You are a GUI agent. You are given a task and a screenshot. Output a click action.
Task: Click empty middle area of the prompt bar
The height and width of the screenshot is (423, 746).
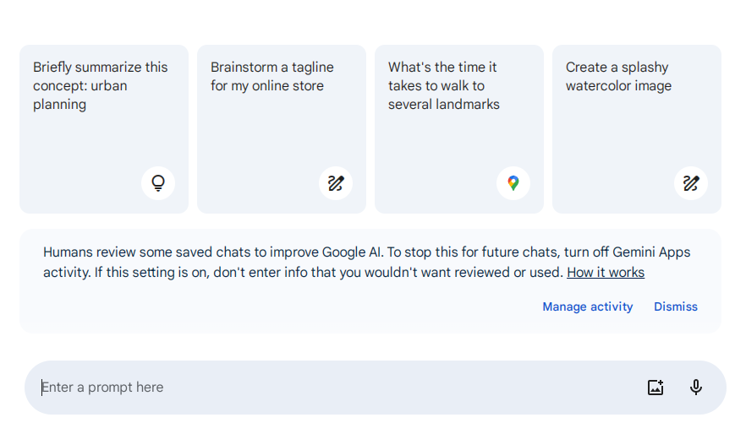381,388
